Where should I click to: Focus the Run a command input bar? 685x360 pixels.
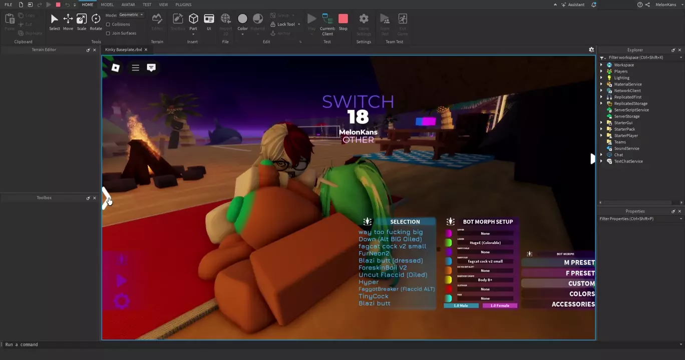300,344
